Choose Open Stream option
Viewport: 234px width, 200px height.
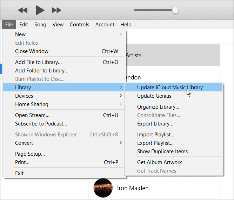click(64, 115)
